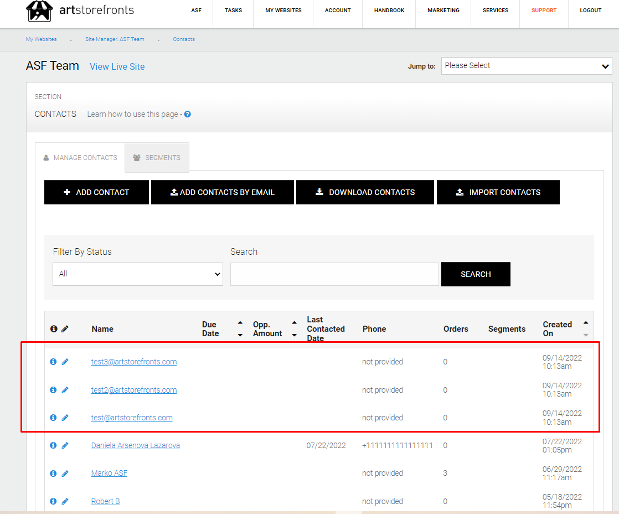Click the Name column header
The width and height of the screenshot is (619, 514).
tap(102, 329)
